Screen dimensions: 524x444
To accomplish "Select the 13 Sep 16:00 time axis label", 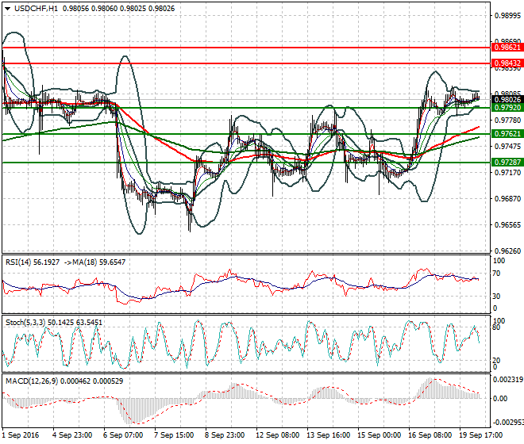I will click(328, 435).
